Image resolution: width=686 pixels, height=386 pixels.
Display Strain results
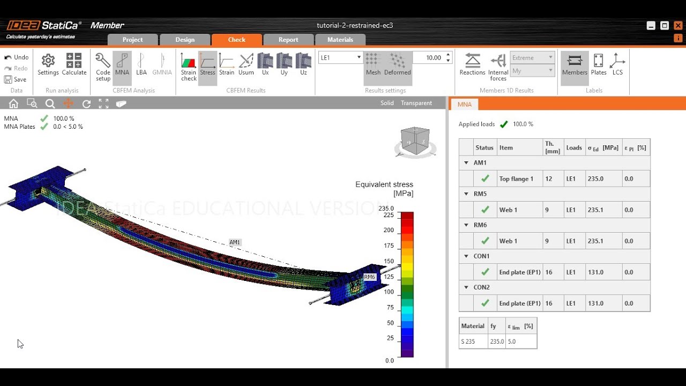(227, 64)
